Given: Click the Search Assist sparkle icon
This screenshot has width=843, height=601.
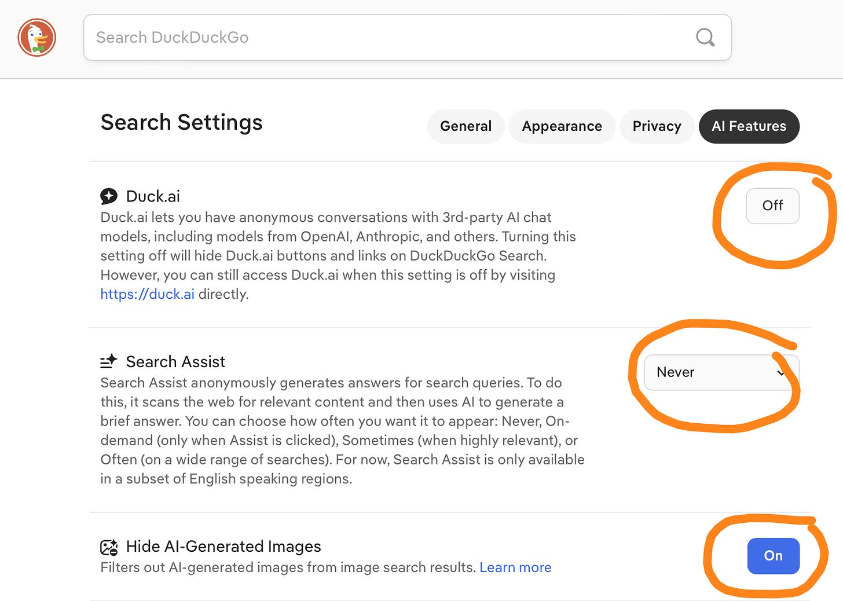Looking at the screenshot, I should coord(109,361).
